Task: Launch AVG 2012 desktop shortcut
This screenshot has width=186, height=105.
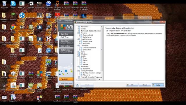Action: coord(40,75)
